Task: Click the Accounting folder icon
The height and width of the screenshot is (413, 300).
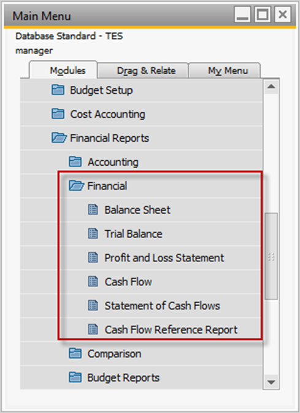Action: coord(75,162)
